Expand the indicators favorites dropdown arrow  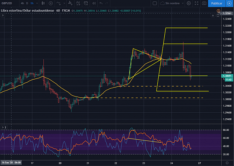(64, 3)
